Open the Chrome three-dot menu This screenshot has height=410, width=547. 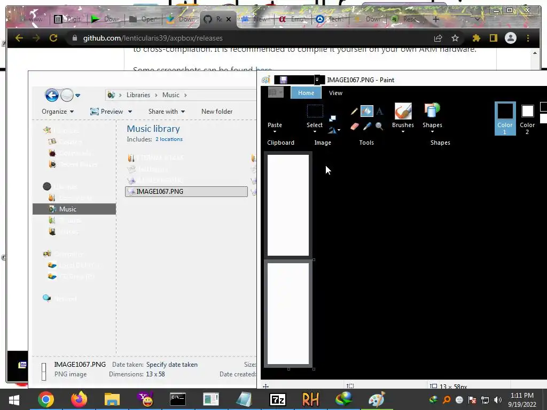[x=528, y=38]
